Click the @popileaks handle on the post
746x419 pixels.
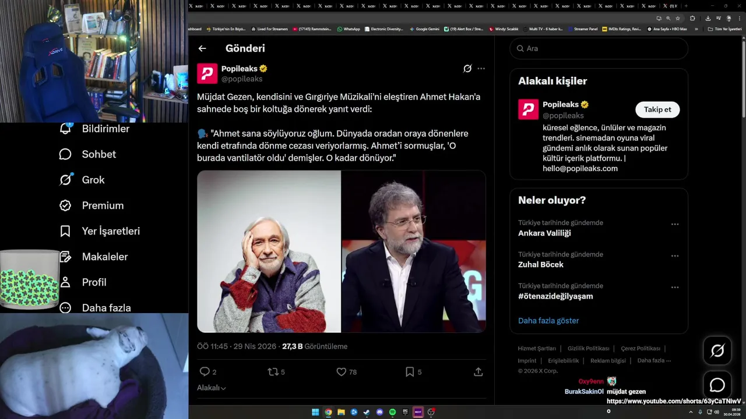click(x=242, y=79)
